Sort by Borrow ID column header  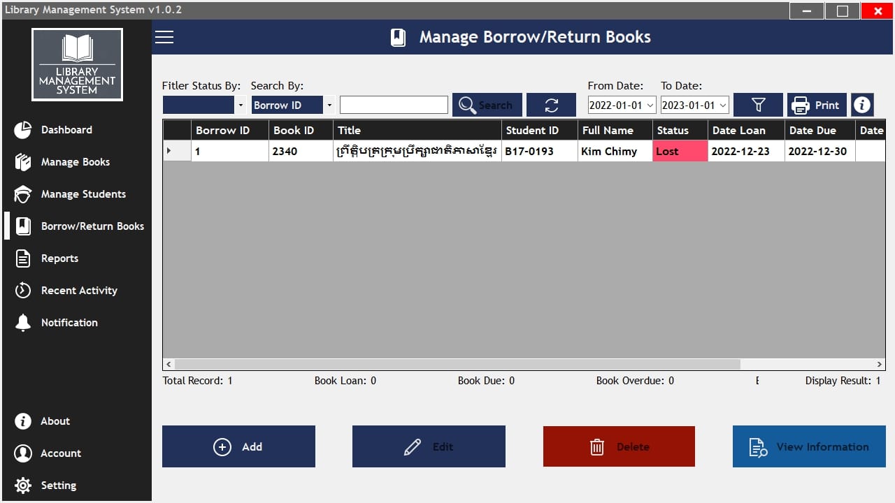tap(230, 130)
